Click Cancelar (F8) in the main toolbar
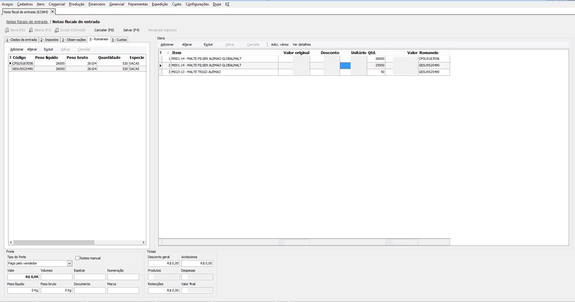Image resolution: width=575 pixels, height=302 pixels. click(104, 30)
